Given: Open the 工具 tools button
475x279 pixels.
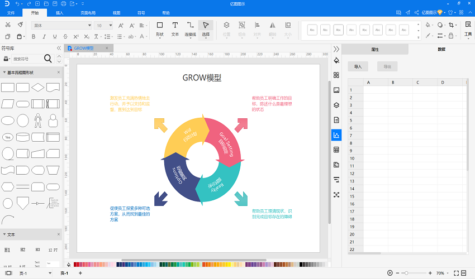Looking at the screenshot, I should pyautogui.click(x=468, y=29).
